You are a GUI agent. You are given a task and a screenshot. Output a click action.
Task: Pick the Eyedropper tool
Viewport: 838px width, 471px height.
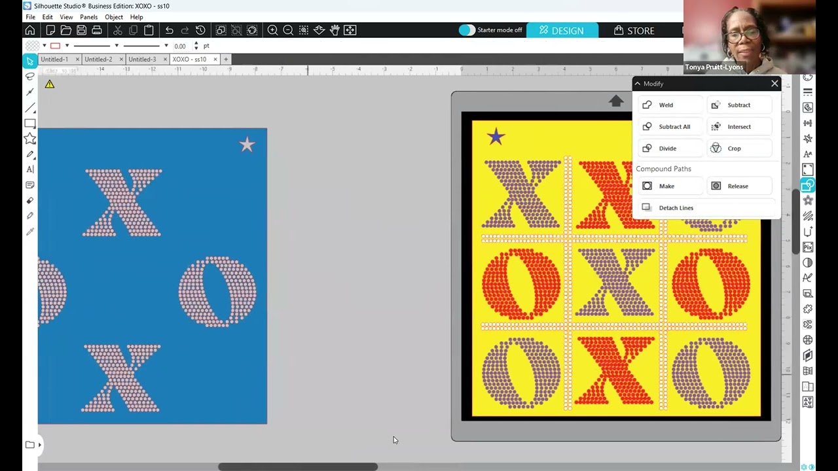pyautogui.click(x=29, y=232)
